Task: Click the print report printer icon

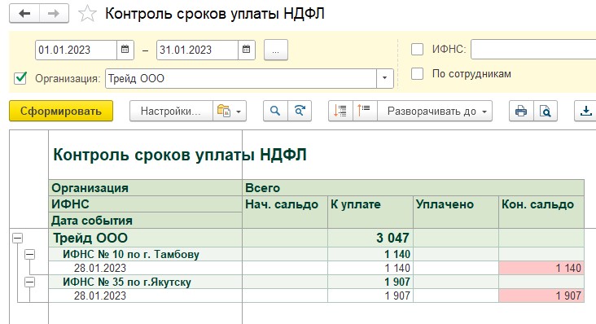Action: pyautogui.click(x=521, y=111)
